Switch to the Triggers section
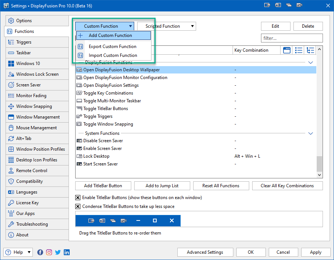The height and width of the screenshot is (260, 334). (x=37, y=42)
